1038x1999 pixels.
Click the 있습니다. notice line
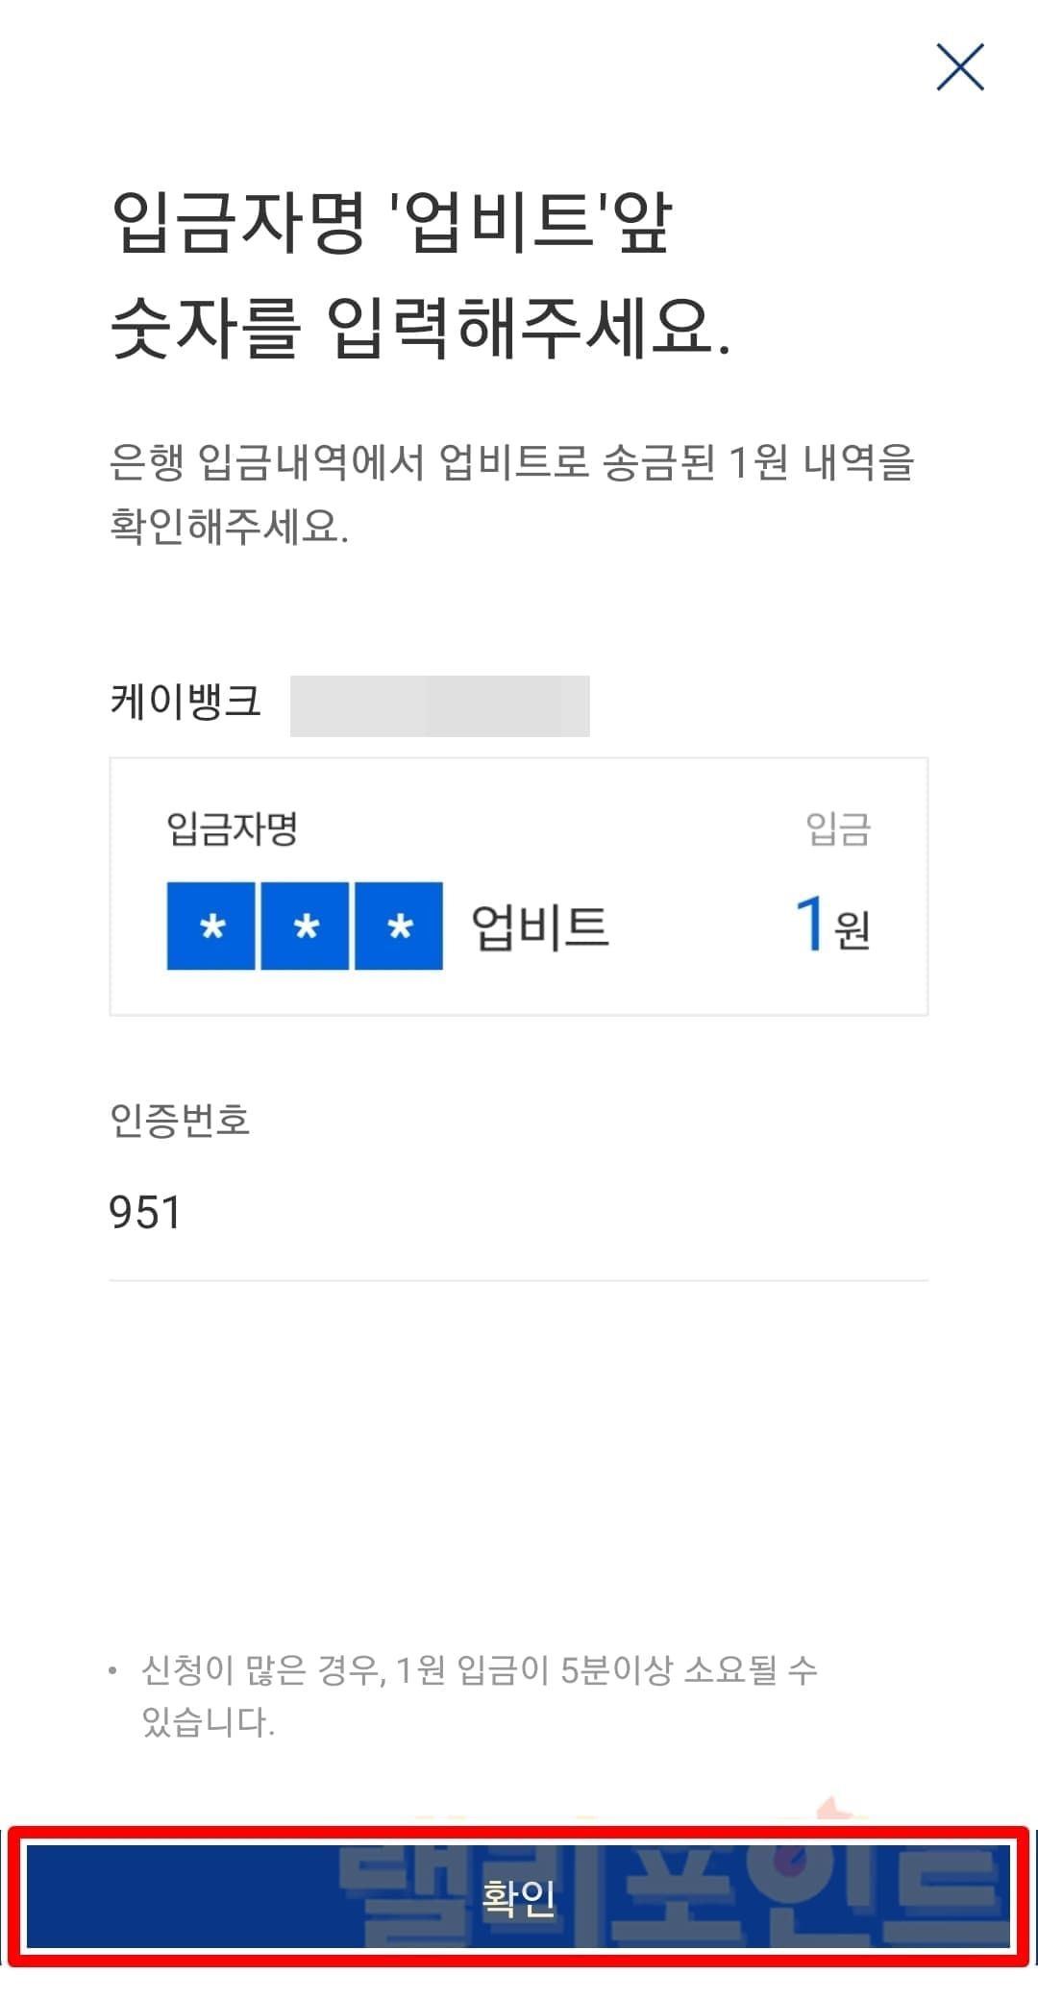pyautogui.click(x=209, y=1721)
